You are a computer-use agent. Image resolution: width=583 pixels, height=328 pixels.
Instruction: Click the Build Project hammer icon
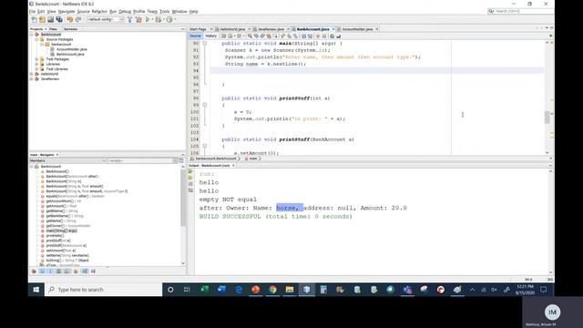click(x=129, y=19)
